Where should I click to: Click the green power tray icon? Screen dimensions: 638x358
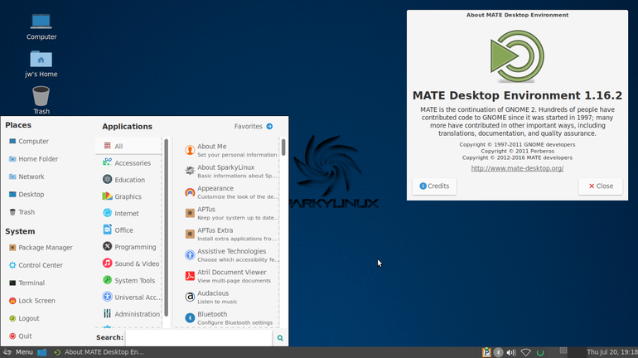(x=540, y=352)
